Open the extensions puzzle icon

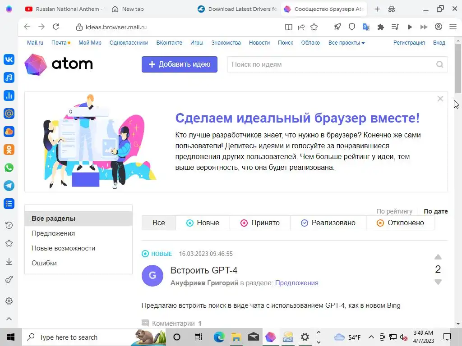pos(381,27)
